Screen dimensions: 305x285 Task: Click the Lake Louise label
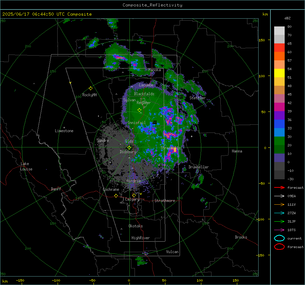pyautogui.click(x=26, y=166)
